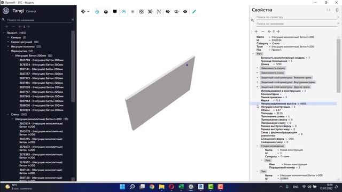
Task: Collapse tree levels with the left-panel minus
Action: tap(13, 27)
